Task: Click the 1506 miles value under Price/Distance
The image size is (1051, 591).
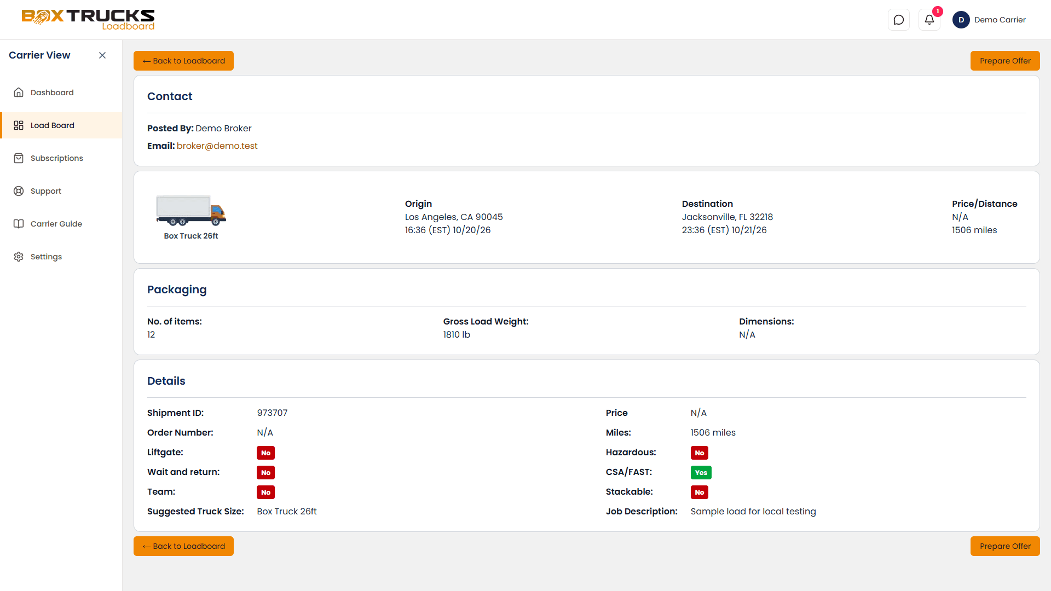Action: click(974, 230)
